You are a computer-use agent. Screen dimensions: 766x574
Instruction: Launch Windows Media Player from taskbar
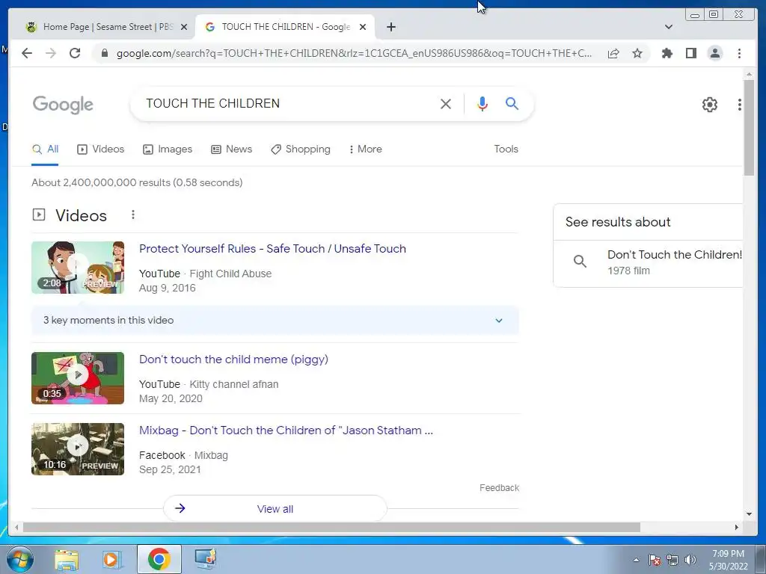(111, 559)
